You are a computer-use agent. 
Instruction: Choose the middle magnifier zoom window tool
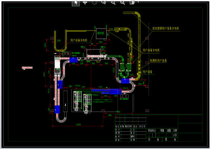tap(113, 2)
